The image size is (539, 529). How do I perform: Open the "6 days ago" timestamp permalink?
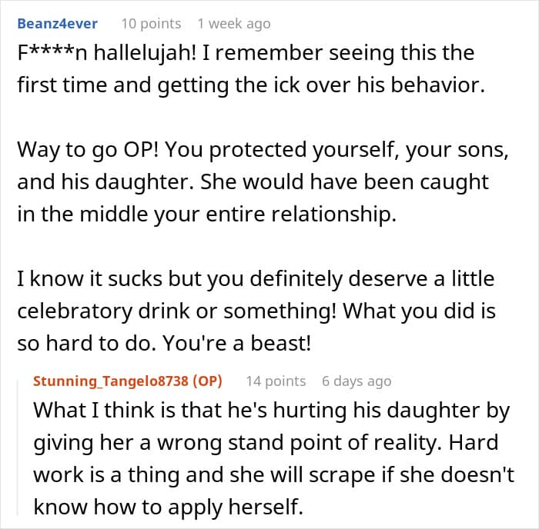point(357,381)
